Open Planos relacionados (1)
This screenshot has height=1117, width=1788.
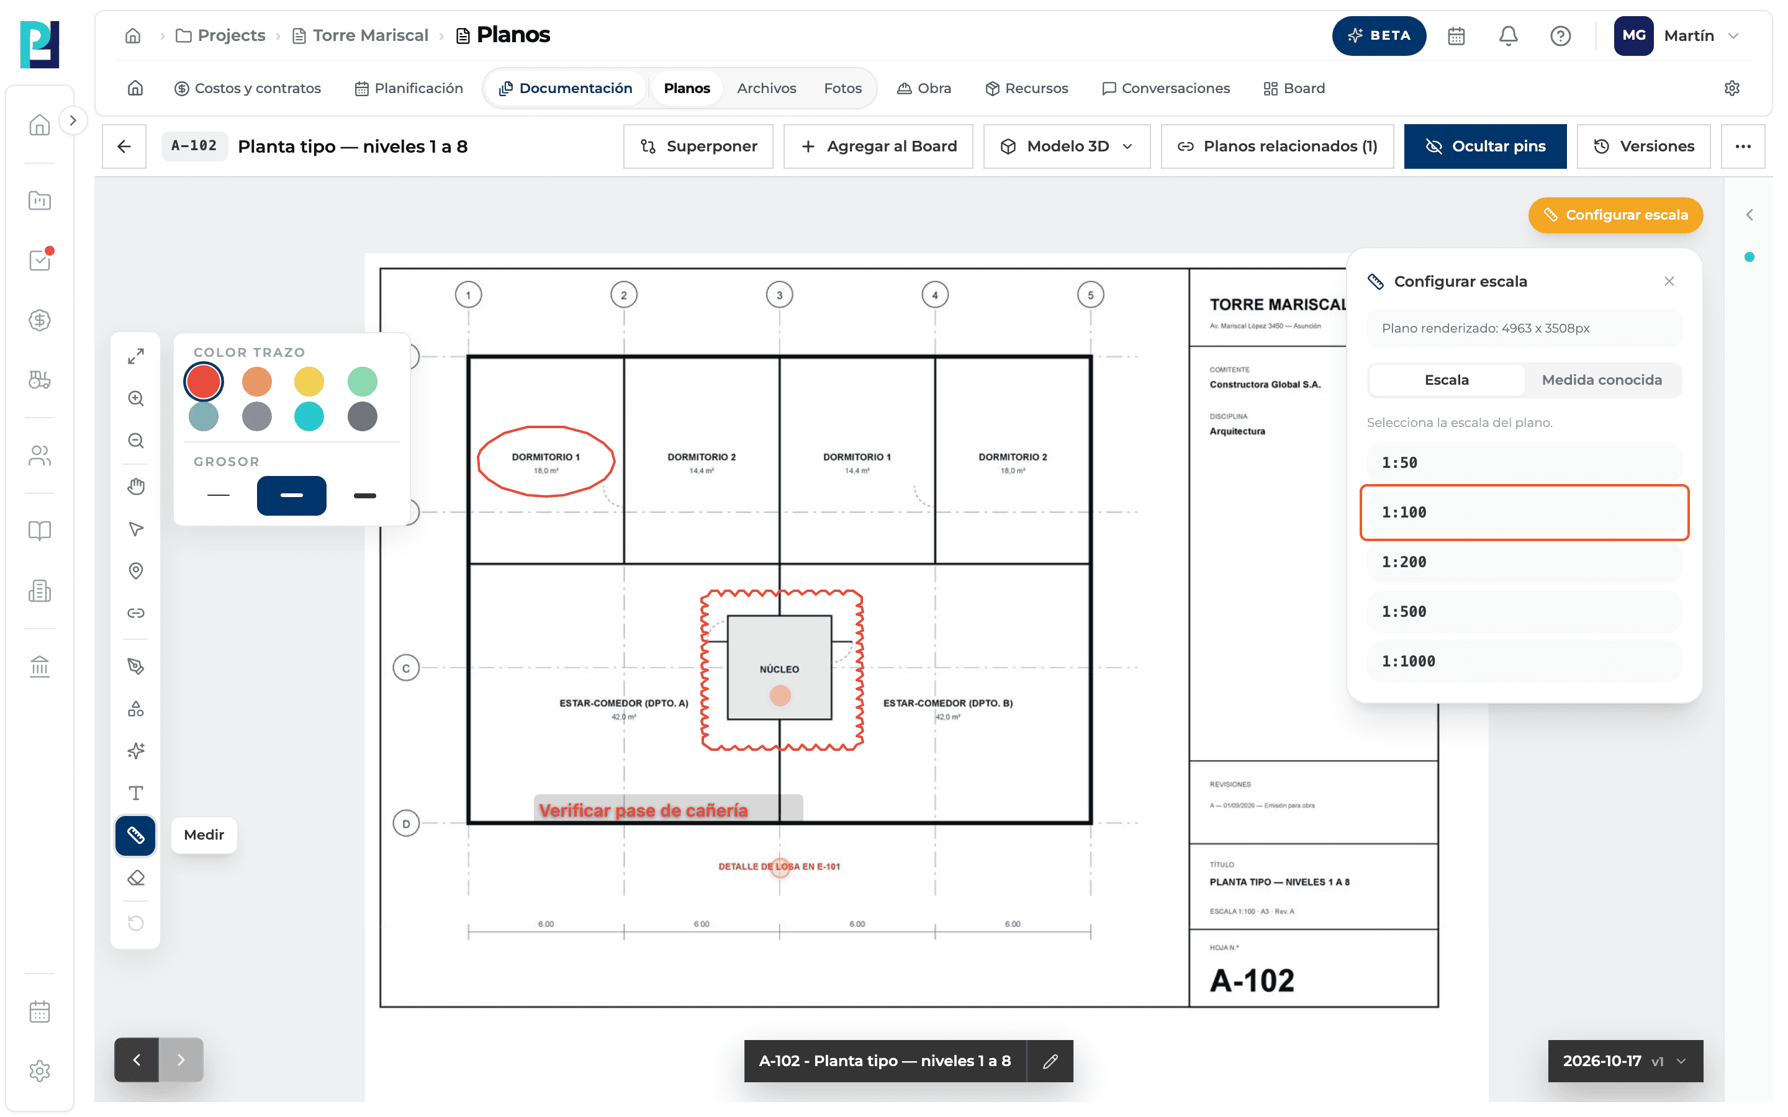pyautogui.click(x=1276, y=146)
